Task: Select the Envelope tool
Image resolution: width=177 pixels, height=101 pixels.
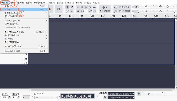Action: click(x=72, y=7)
